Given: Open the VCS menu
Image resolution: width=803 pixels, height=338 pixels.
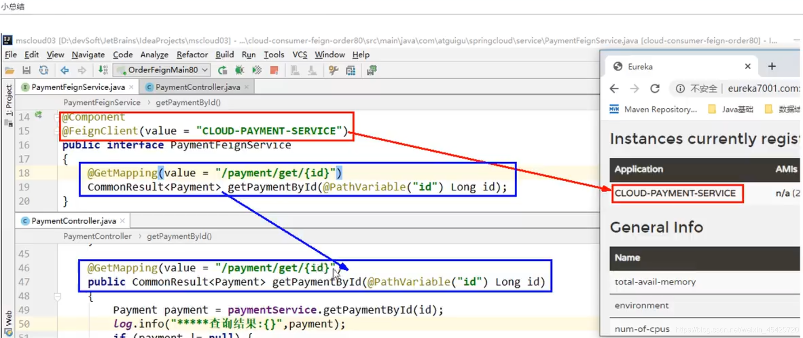Looking at the screenshot, I should tap(300, 54).
